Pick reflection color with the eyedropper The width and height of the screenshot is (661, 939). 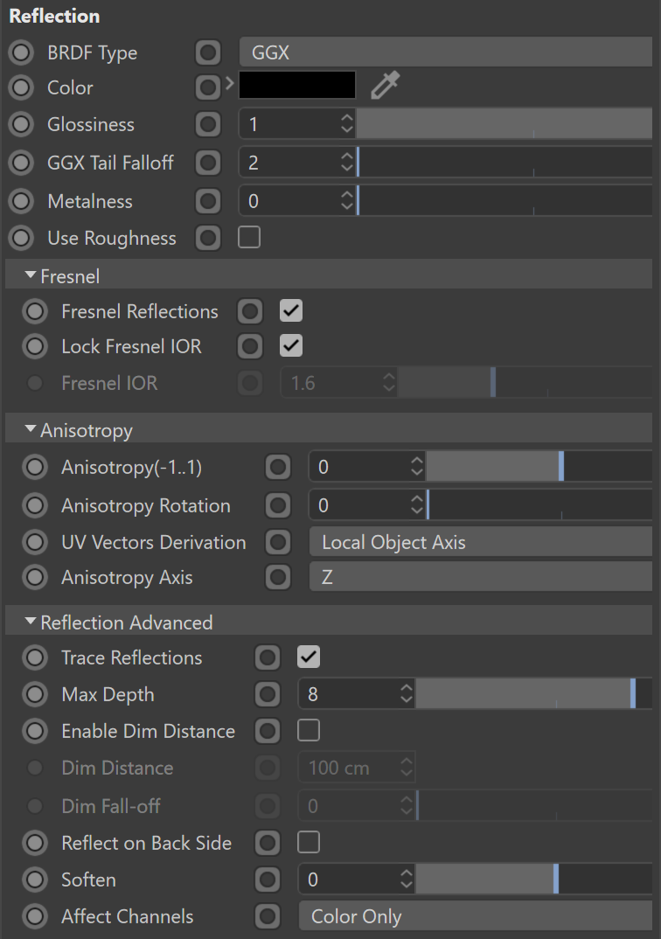click(385, 85)
